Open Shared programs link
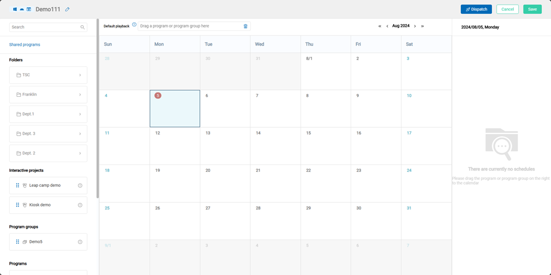The height and width of the screenshot is (275, 551). tap(25, 45)
